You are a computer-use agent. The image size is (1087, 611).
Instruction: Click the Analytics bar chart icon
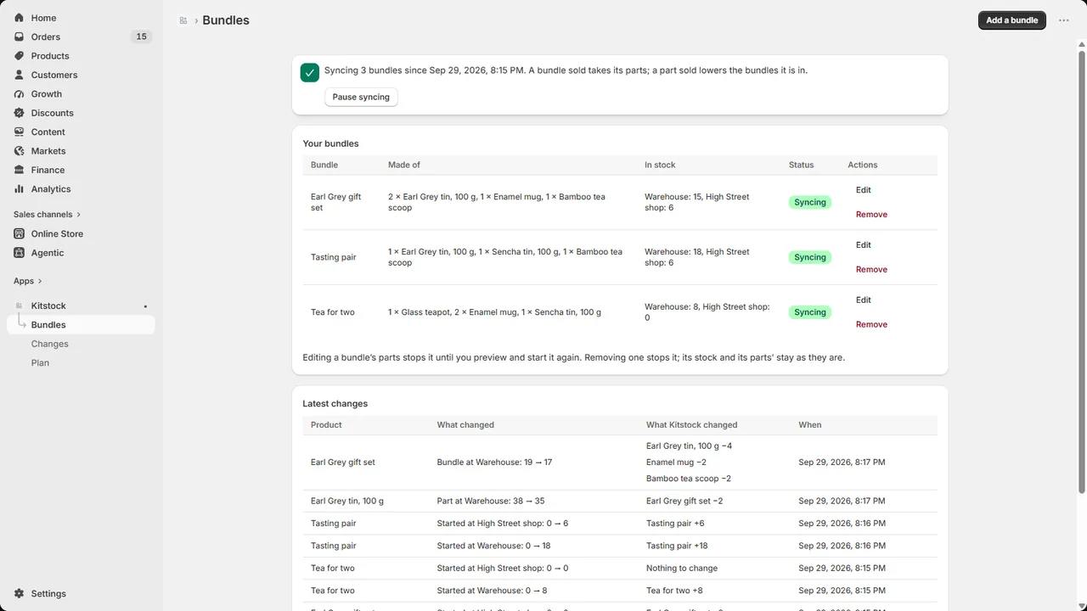coord(19,189)
